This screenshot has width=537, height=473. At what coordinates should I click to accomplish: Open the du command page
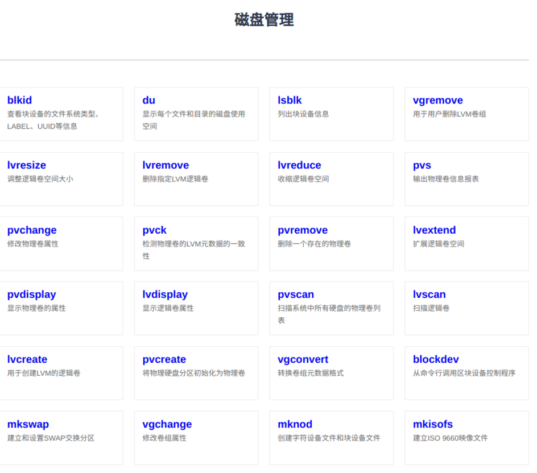pyautogui.click(x=148, y=100)
